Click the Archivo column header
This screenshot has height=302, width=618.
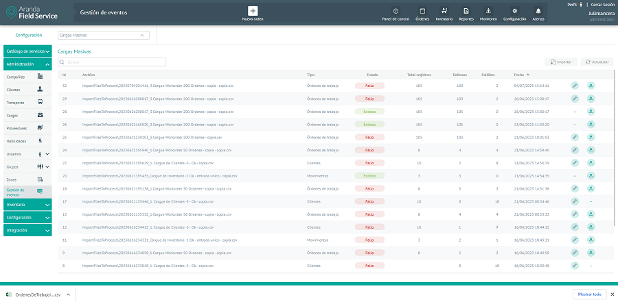coord(89,75)
